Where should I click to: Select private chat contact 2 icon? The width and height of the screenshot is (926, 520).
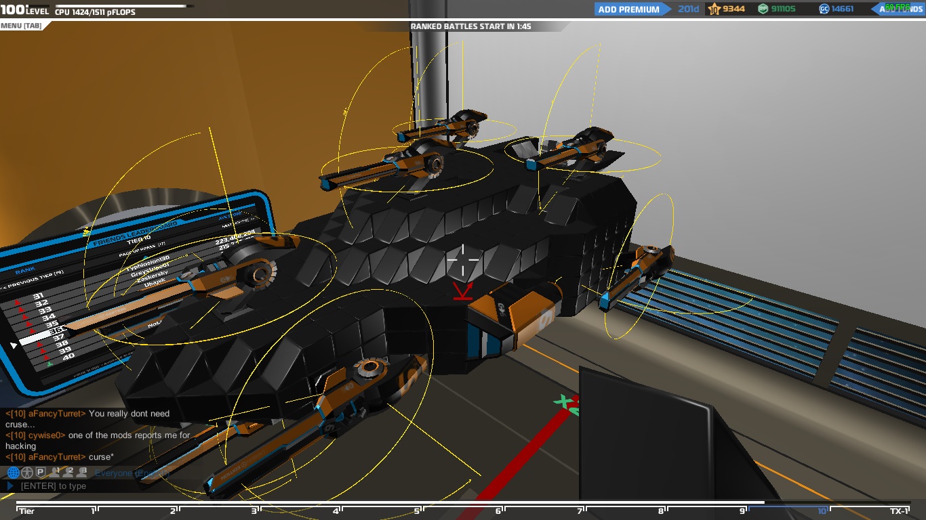coord(68,472)
